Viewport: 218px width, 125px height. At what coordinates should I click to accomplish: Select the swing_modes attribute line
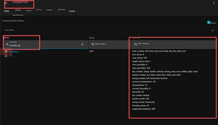point(150,78)
